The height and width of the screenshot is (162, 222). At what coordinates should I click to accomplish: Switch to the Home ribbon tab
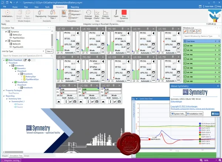[x=15, y=7]
